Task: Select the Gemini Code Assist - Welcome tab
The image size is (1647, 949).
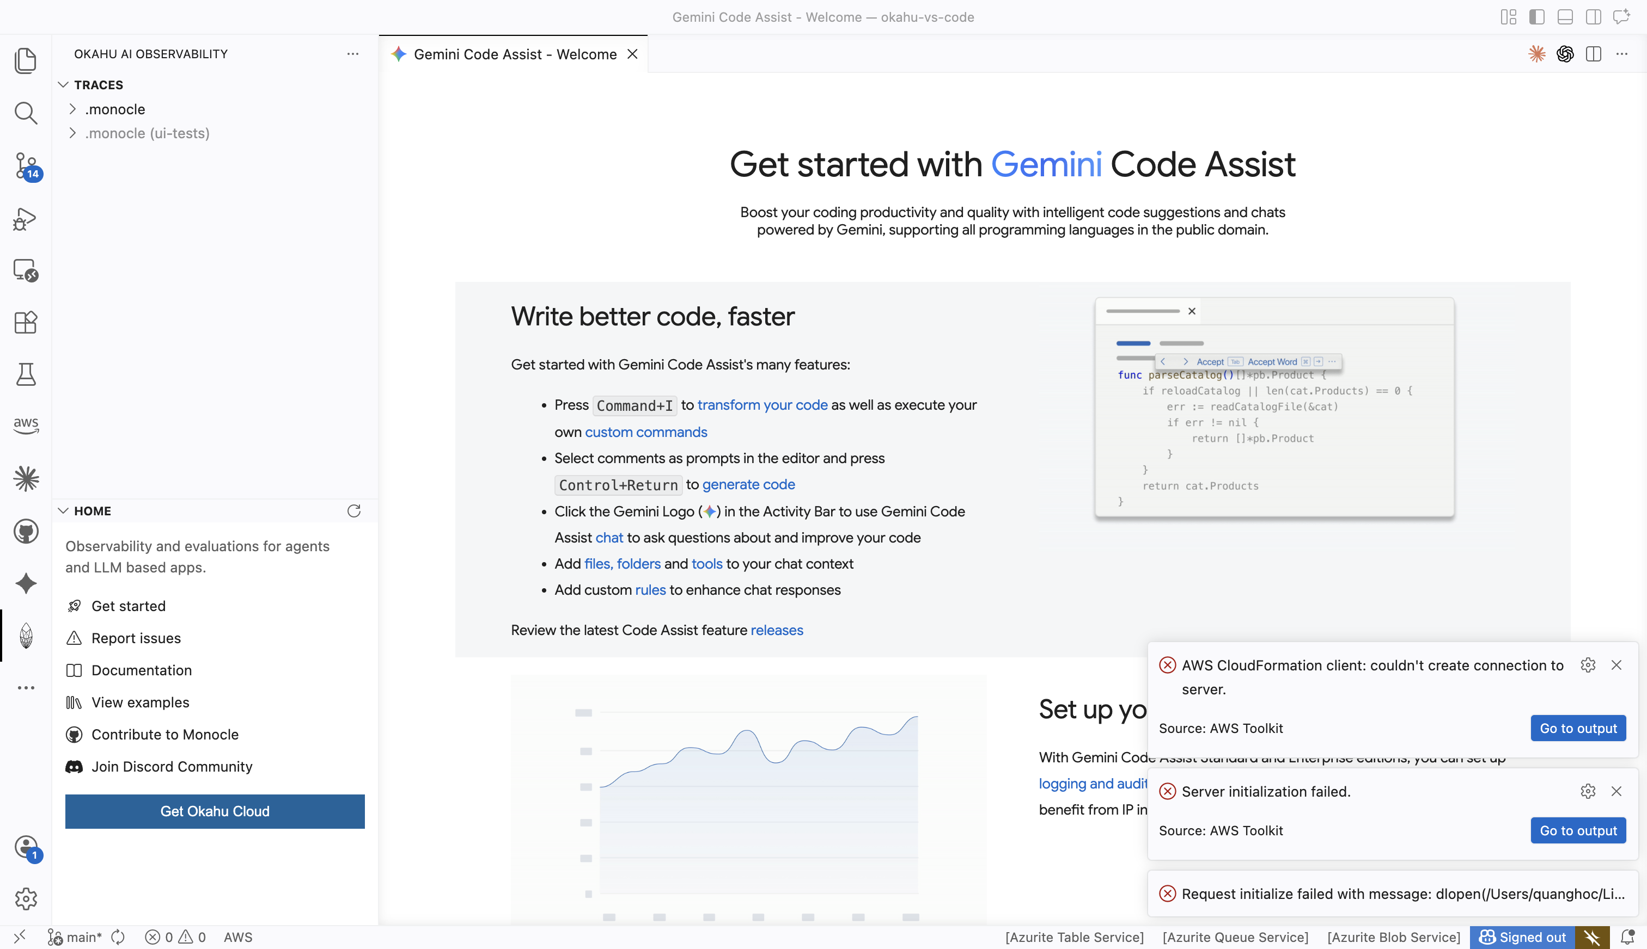Action: (515, 54)
